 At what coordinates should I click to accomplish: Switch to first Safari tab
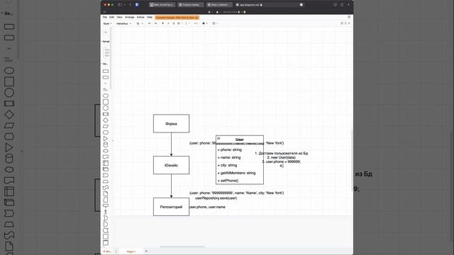(x=162, y=5)
